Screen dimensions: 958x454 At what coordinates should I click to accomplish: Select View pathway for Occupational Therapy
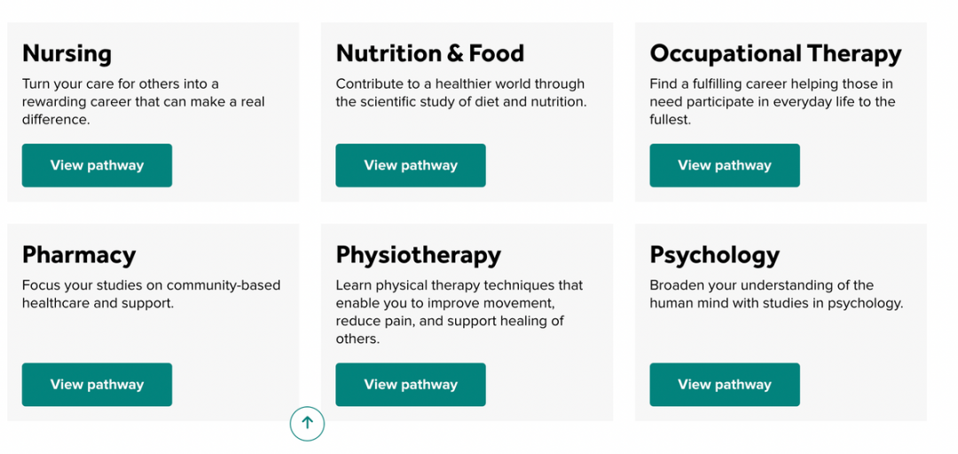[725, 166]
